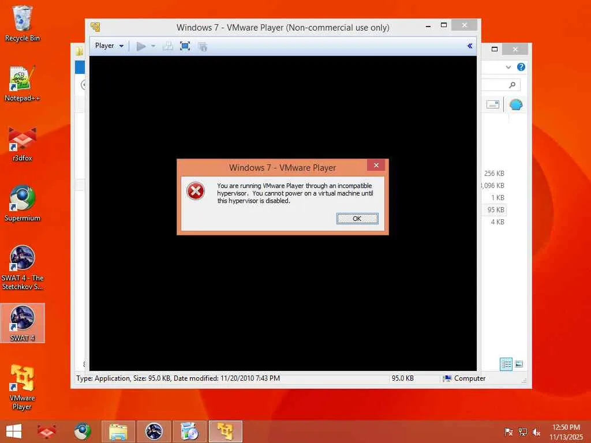Switch to VMware Player on the taskbar

[226, 431]
